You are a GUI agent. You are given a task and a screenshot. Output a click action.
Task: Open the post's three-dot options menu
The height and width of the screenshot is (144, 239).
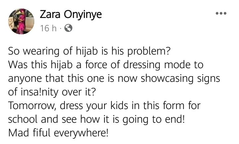pyautogui.click(x=221, y=14)
